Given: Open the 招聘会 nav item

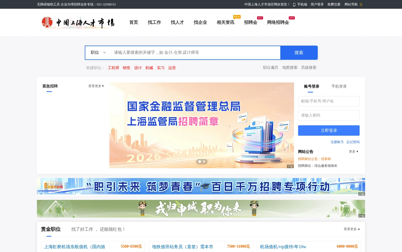Looking at the screenshot, I should click(251, 22).
